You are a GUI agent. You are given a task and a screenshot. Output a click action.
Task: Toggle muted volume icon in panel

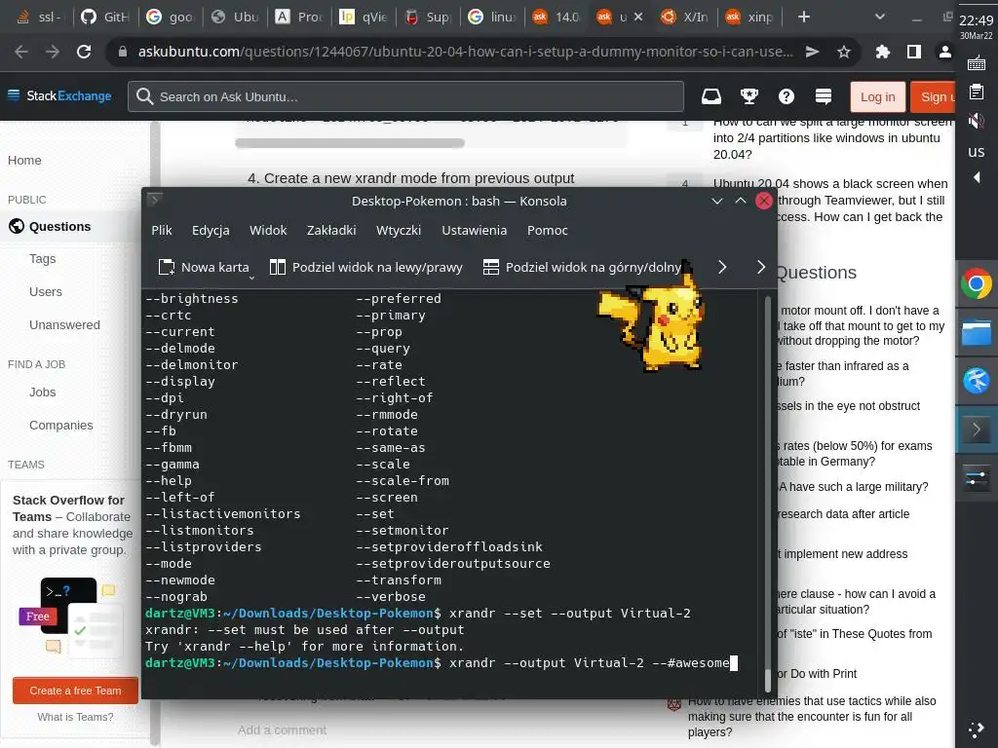977,120
